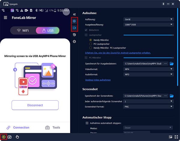
Task: Click the Aufnahme section heading
Action: (x=89, y=13)
